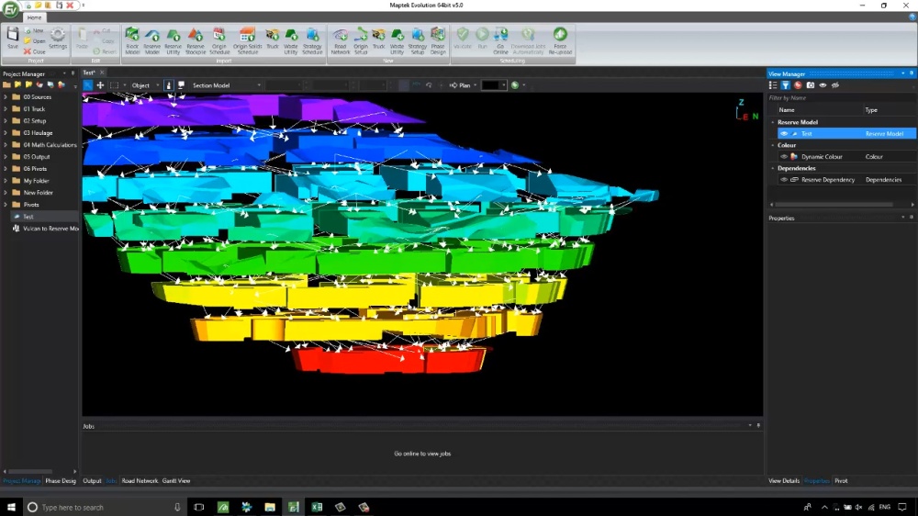The width and height of the screenshot is (918, 516).
Task: Click show-all eye icon in View Manager toolbar
Action: (x=823, y=85)
